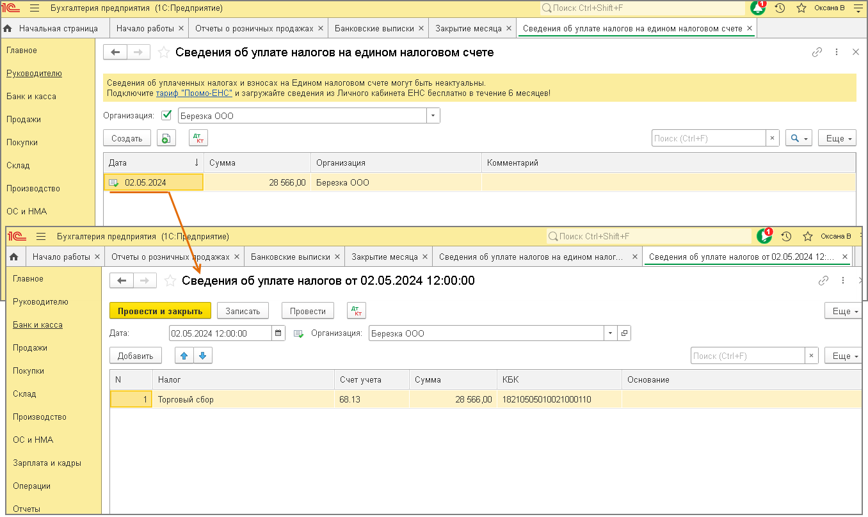
Task: Click the Добавить button
Action: (x=136, y=356)
